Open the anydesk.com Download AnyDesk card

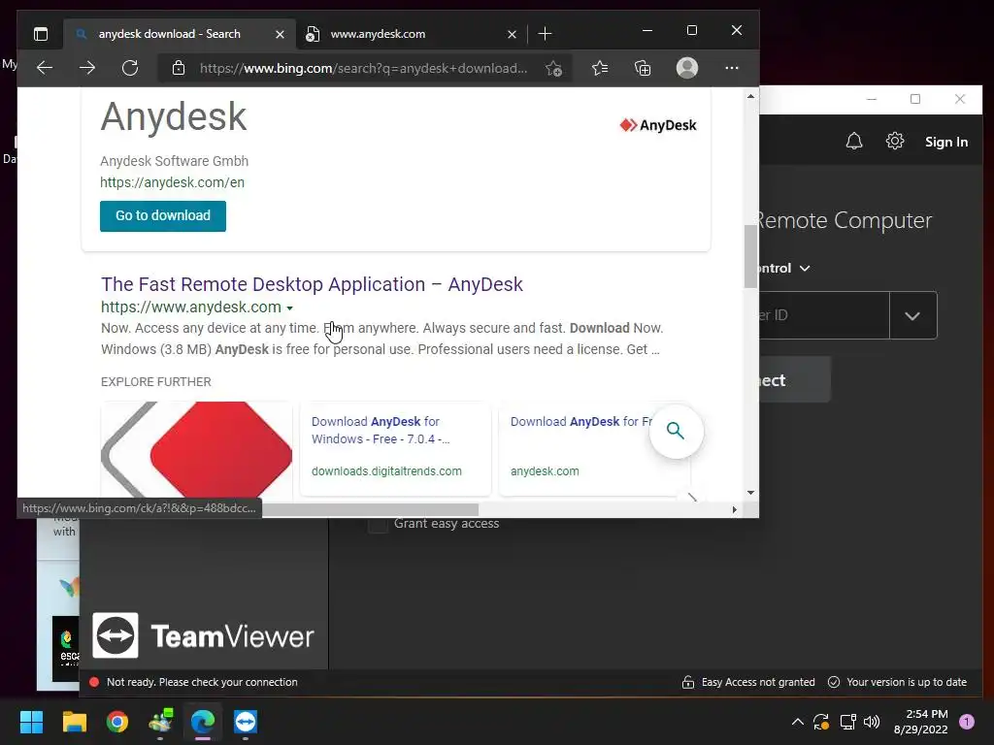pyautogui.click(x=595, y=448)
